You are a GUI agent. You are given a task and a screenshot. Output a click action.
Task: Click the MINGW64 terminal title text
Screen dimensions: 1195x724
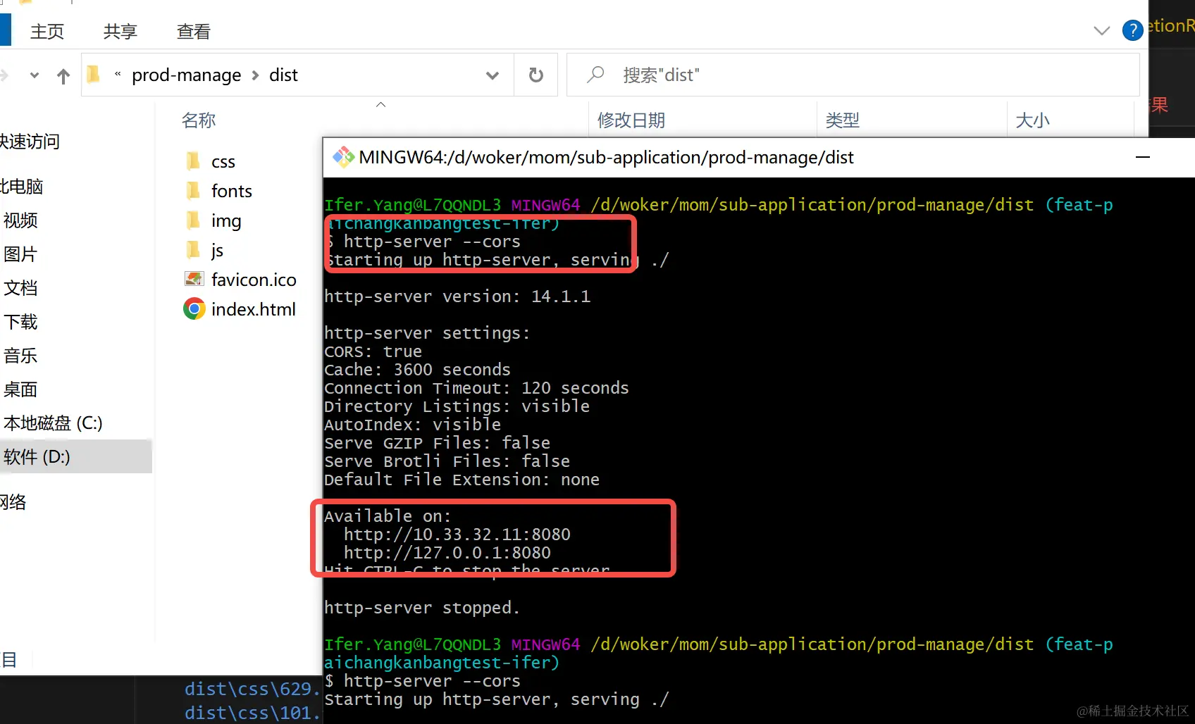coord(606,157)
